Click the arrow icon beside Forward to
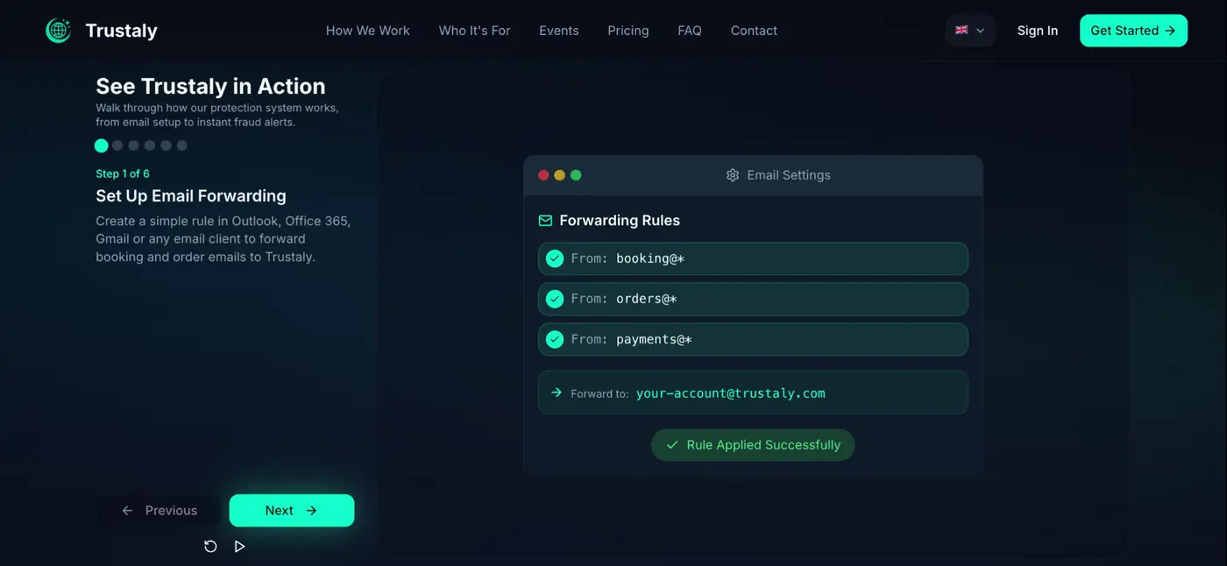The width and height of the screenshot is (1227, 566). (x=556, y=393)
